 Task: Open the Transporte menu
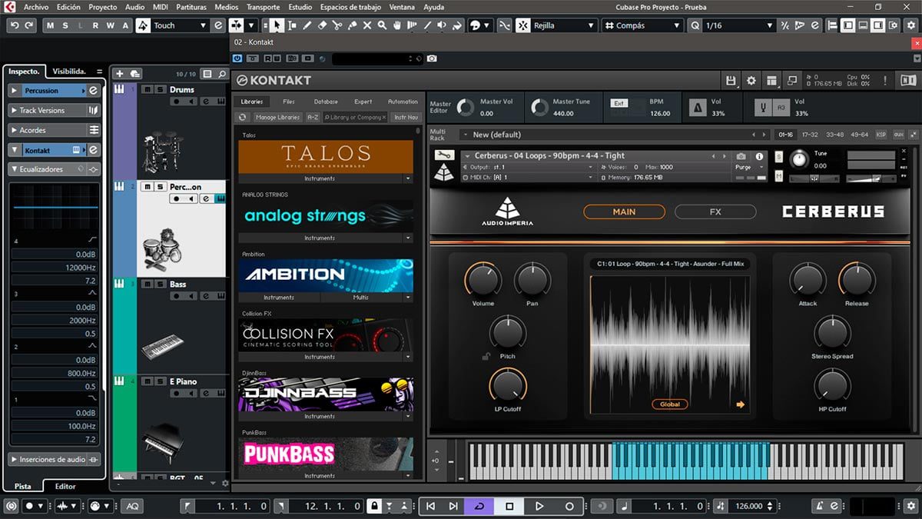coord(263,6)
